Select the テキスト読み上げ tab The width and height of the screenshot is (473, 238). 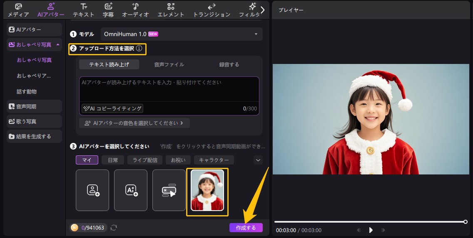109,64
